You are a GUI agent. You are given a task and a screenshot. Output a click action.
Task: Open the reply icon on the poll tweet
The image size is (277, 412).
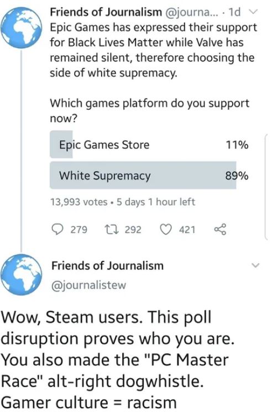coord(57,229)
